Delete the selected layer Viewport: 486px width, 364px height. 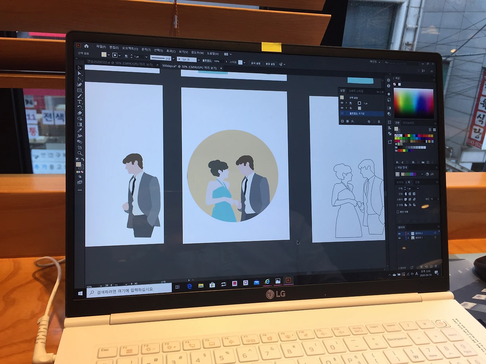(x=436, y=267)
